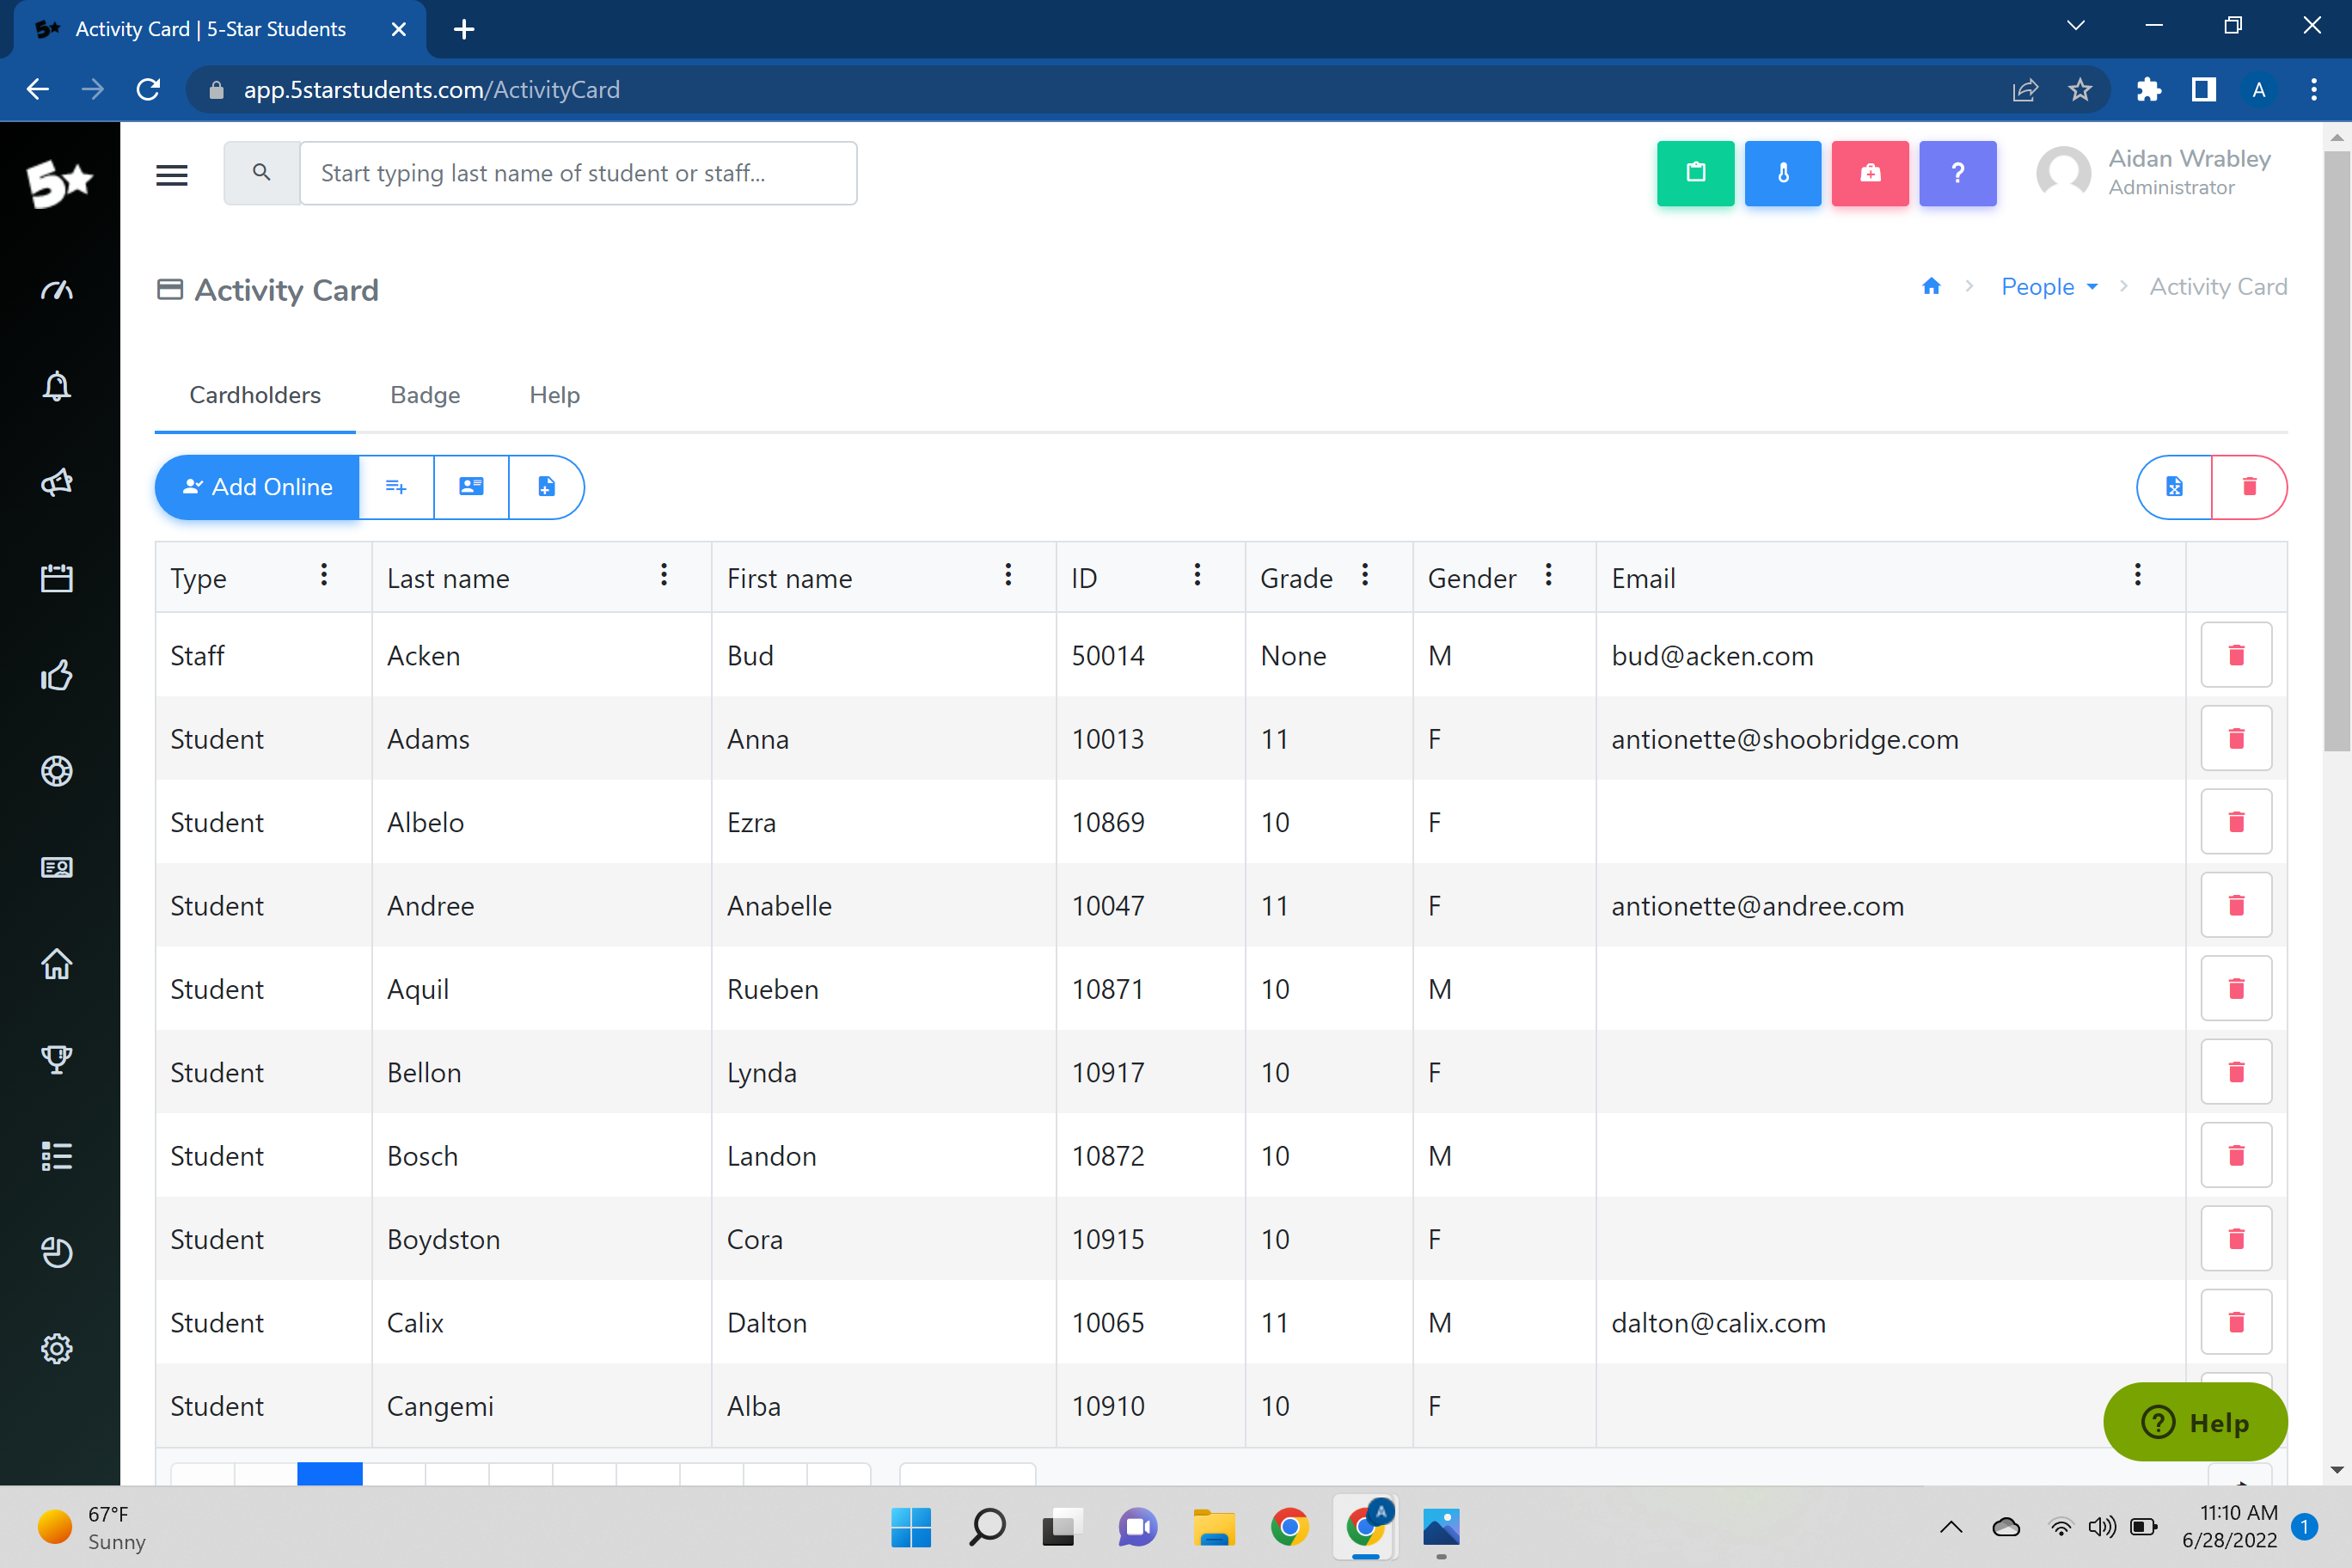Open the thumbs-up icon in sidebar
The image size is (2352, 1568).
[57, 675]
